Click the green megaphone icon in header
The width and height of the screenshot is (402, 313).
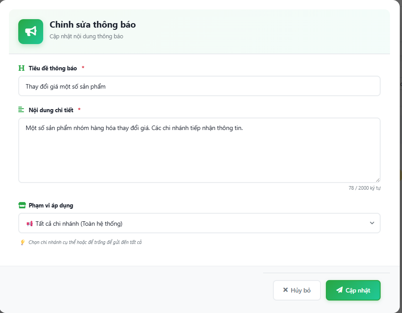(x=31, y=32)
